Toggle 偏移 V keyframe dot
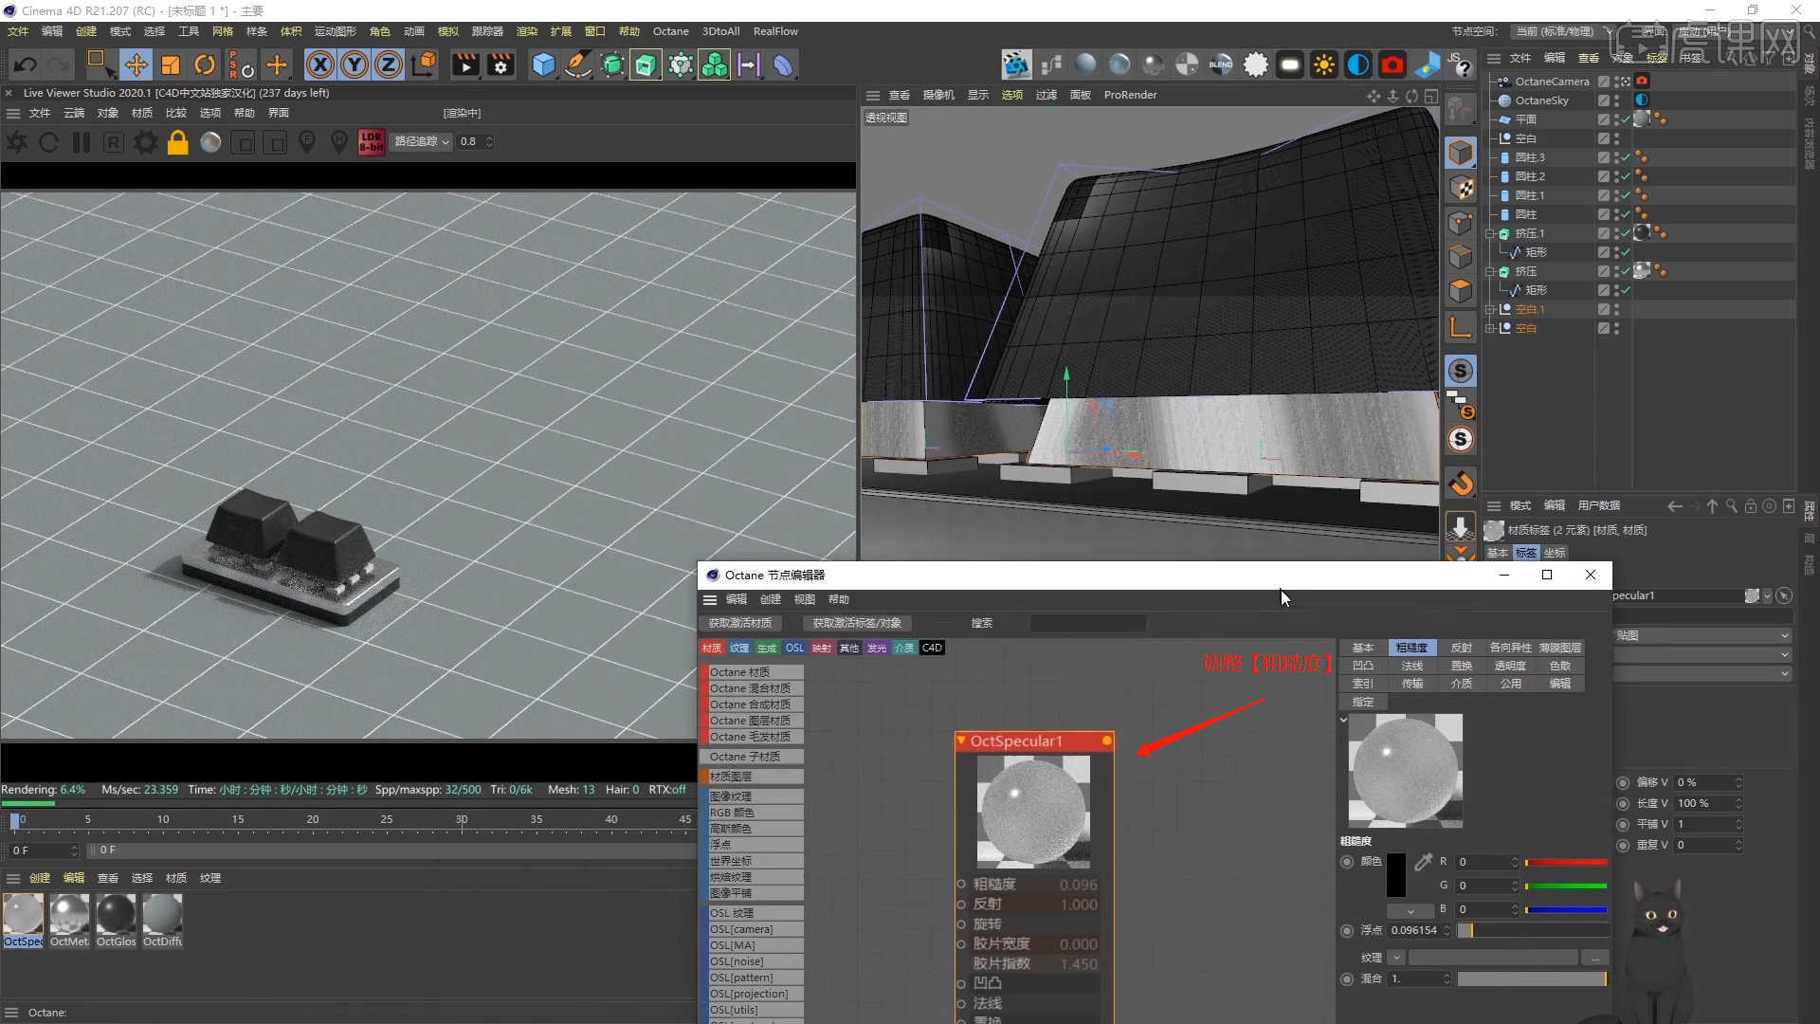1820x1024 pixels. [1623, 783]
